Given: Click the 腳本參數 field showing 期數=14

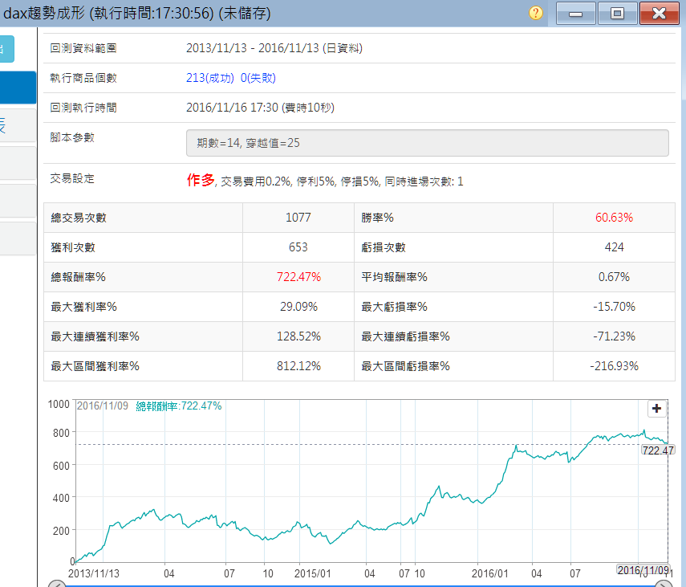Looking at the screenshot, I should tap(427, 143).
